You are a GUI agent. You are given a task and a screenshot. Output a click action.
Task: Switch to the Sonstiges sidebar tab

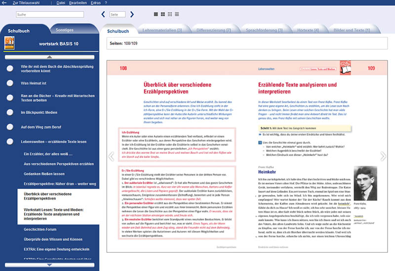65,30
